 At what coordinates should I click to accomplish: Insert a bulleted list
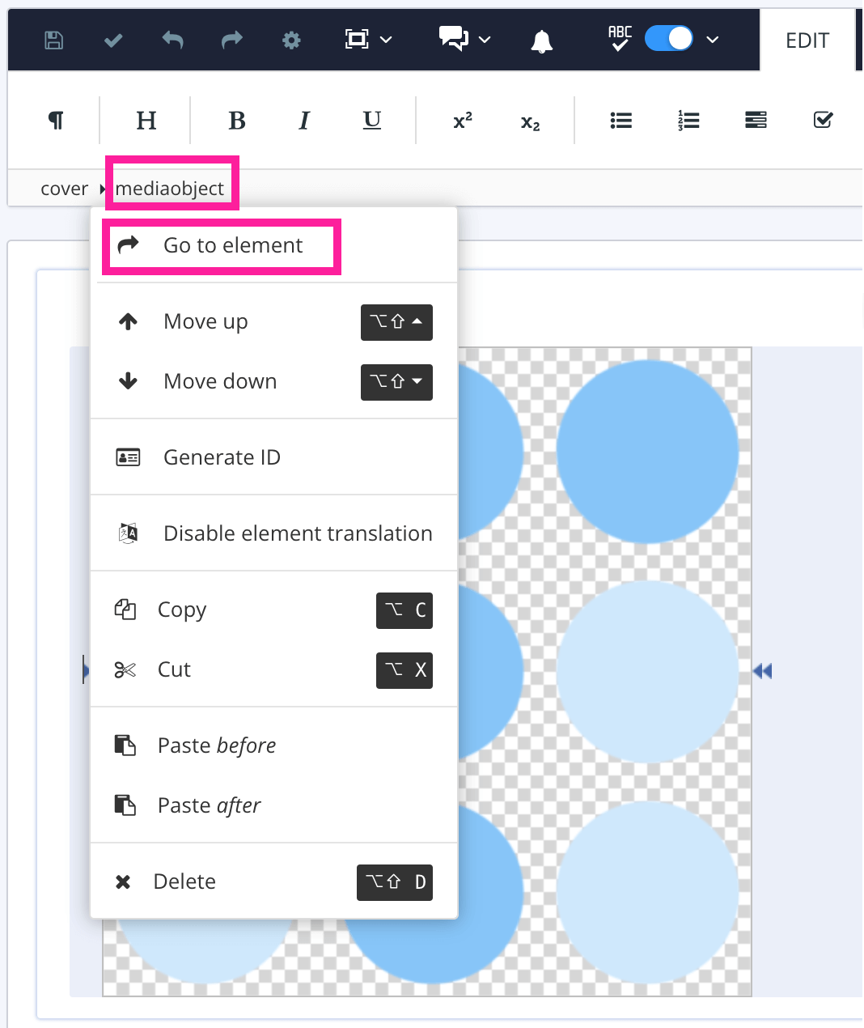coord(620,120)
